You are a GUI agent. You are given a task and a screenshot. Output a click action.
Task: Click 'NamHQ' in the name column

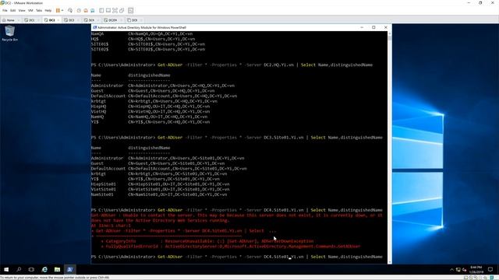pos(97,117)
